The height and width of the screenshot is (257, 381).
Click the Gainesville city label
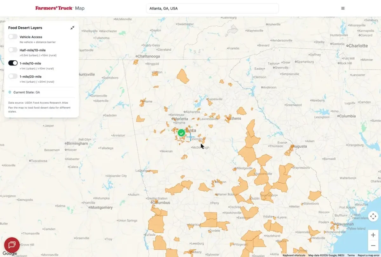(x=215, y=99)
